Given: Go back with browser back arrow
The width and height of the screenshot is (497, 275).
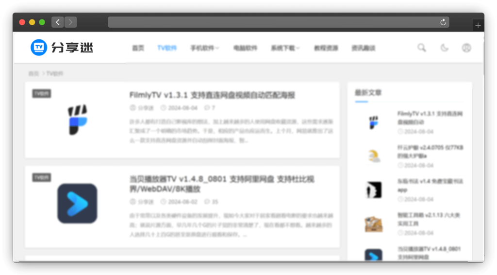Looking at the screenshot, I should point(58,22).
